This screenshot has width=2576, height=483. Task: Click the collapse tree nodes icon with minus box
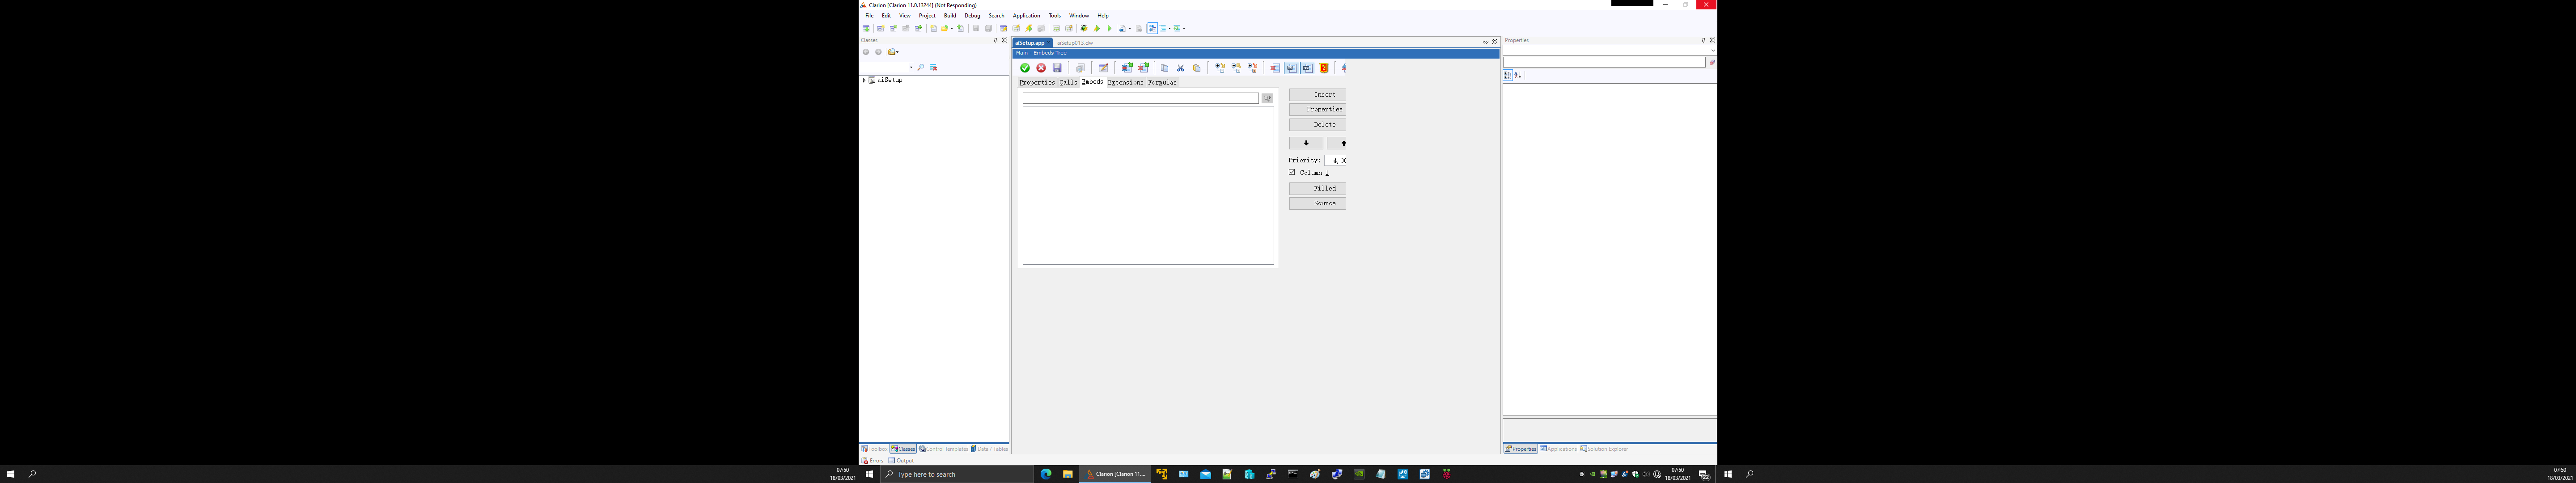(1237, 68)
